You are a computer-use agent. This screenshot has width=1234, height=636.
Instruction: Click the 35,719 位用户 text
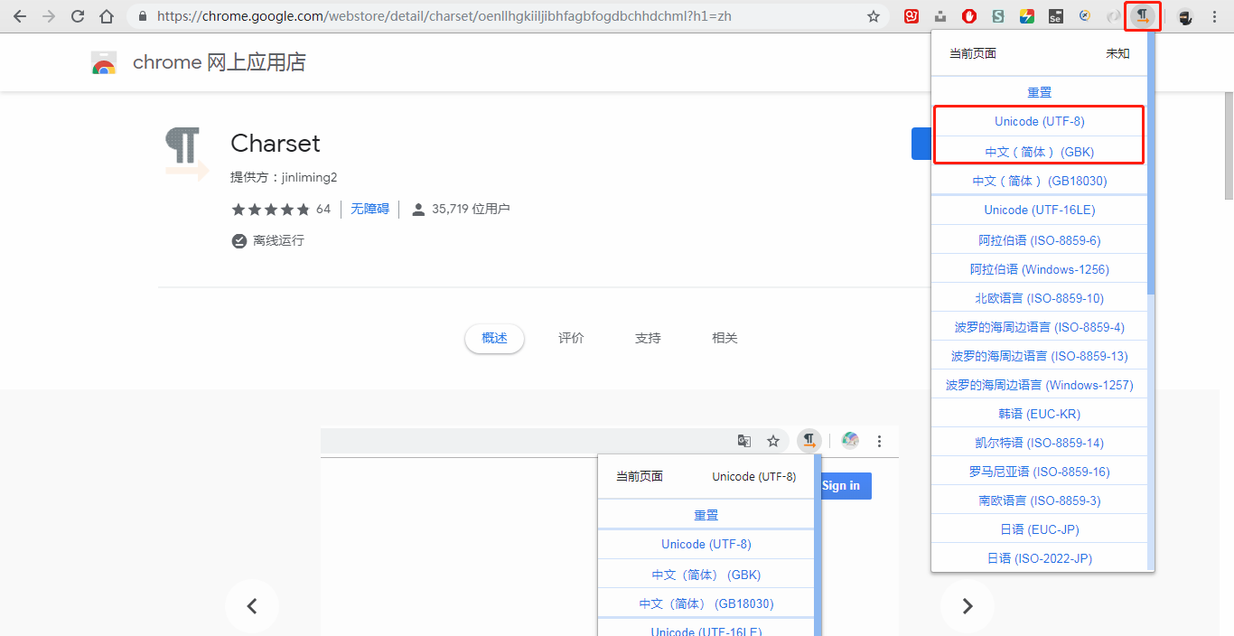(471, 210)
